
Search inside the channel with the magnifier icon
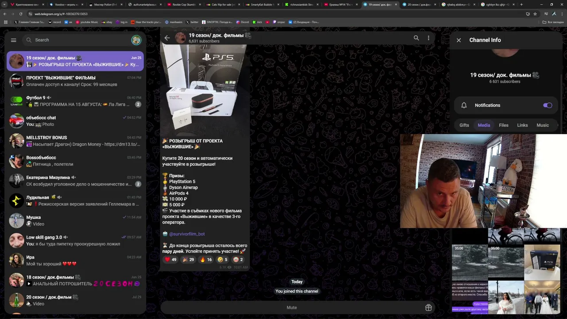(x=416, y=38)
